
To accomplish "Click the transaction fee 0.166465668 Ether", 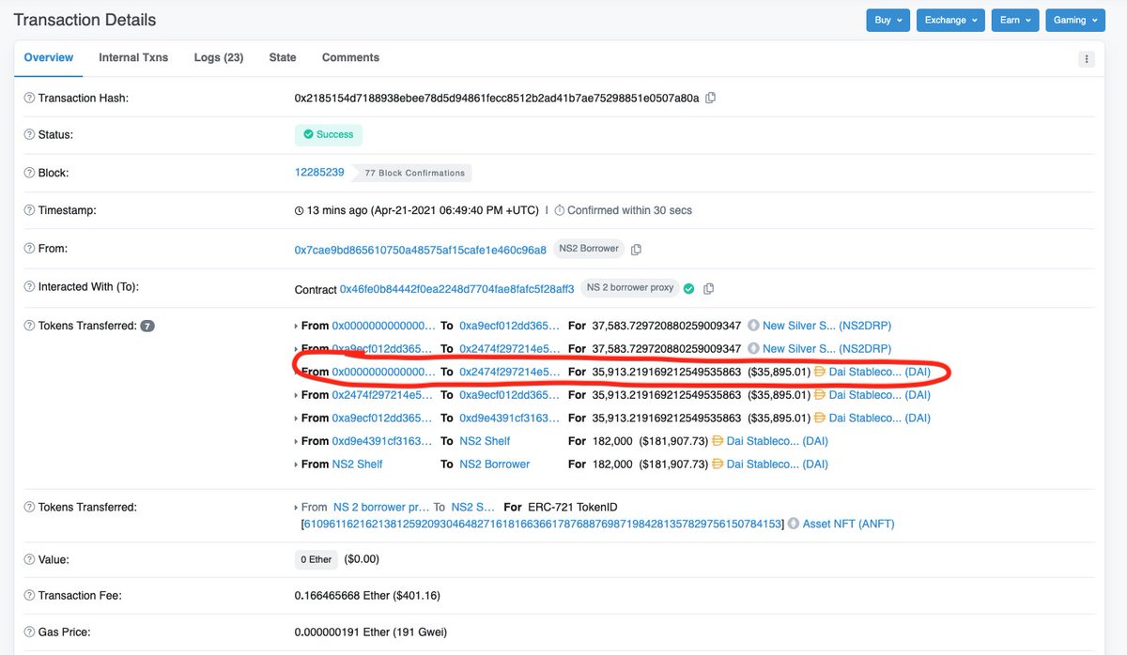I will click(368, 596).
